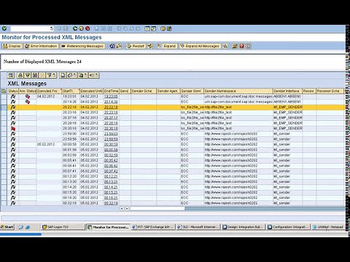Screen dimensions: 350x262
Task: Click the Create New Session icon
Action: click(x=147, y=28)
